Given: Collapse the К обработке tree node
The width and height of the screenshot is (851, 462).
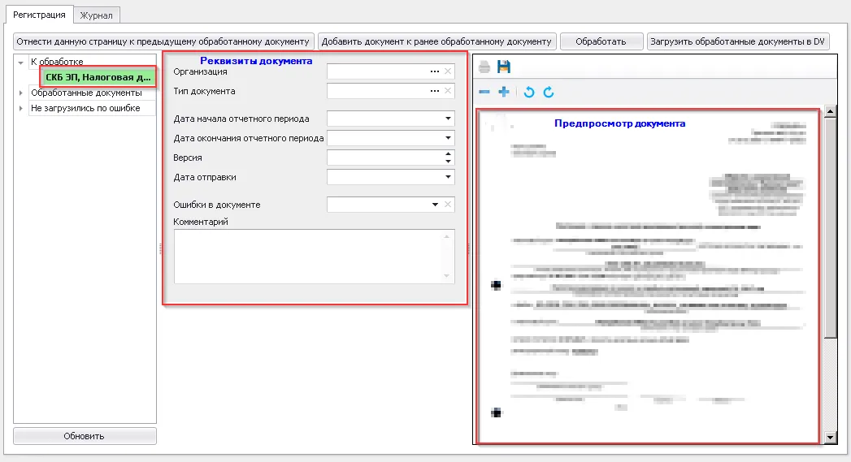Looking at the screenshot, I should [21, 62].
